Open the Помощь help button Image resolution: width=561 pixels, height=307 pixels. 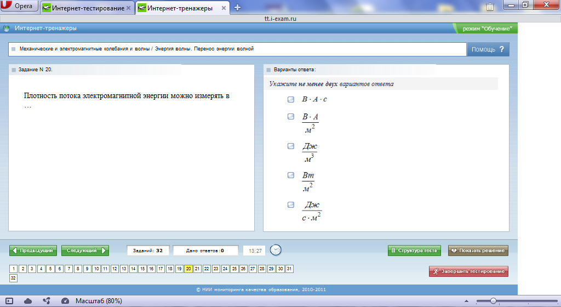488,49
